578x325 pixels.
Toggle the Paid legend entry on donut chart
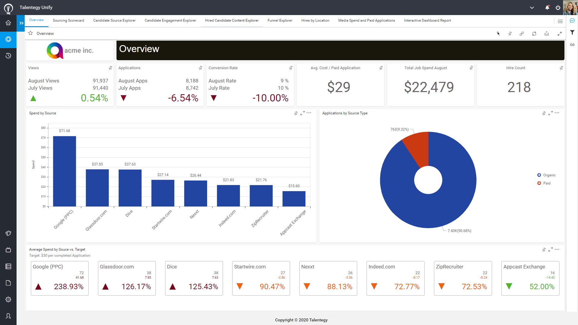(546, 183)
